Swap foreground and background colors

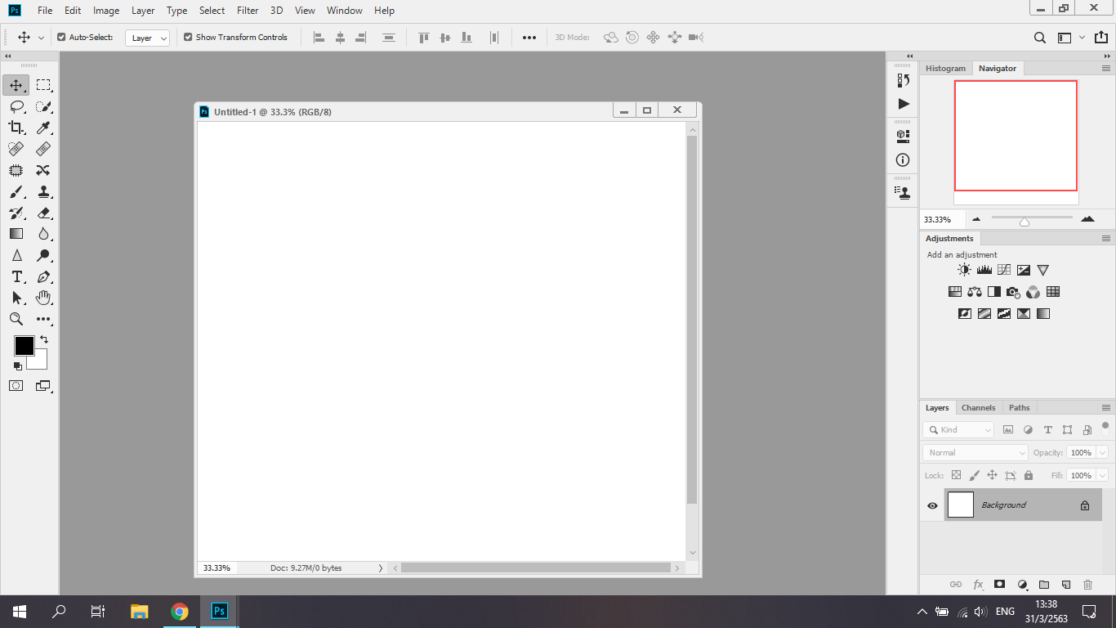coord(44,339)
